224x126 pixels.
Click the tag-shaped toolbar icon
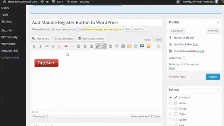pyautogui.click(x=136, y=46)
